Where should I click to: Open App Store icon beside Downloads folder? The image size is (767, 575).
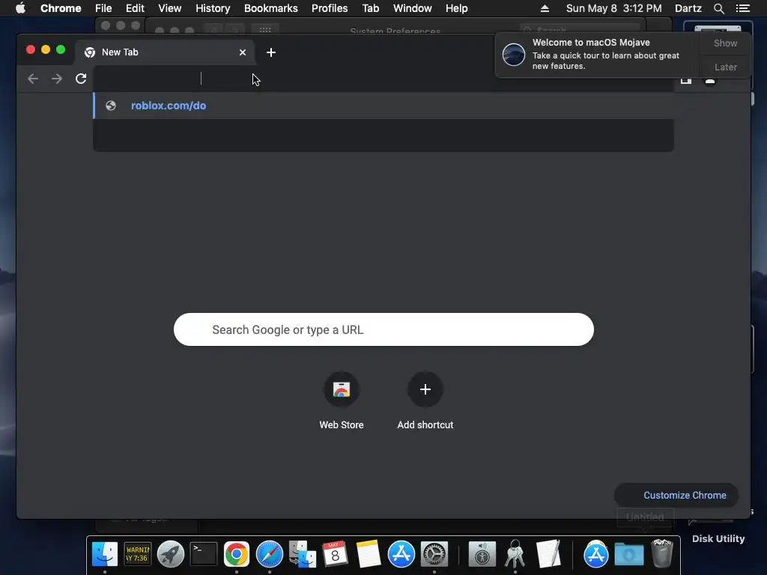pos(595,554)
